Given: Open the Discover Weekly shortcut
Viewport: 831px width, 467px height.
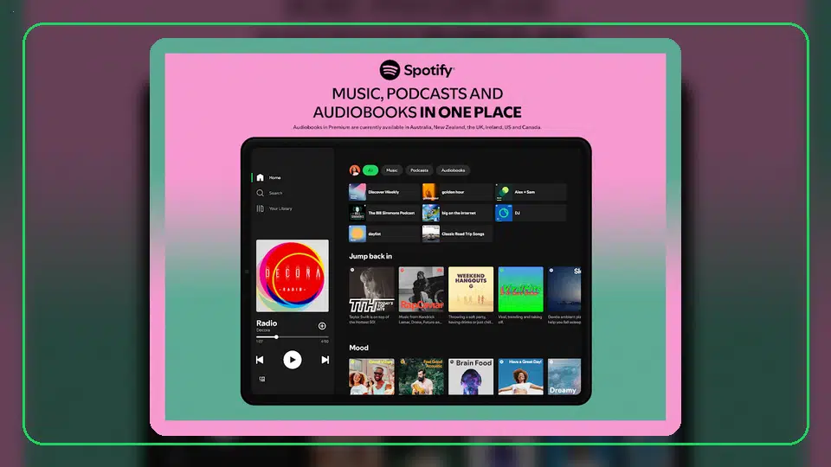Looking at the screenshot, I should pos(383,192).
